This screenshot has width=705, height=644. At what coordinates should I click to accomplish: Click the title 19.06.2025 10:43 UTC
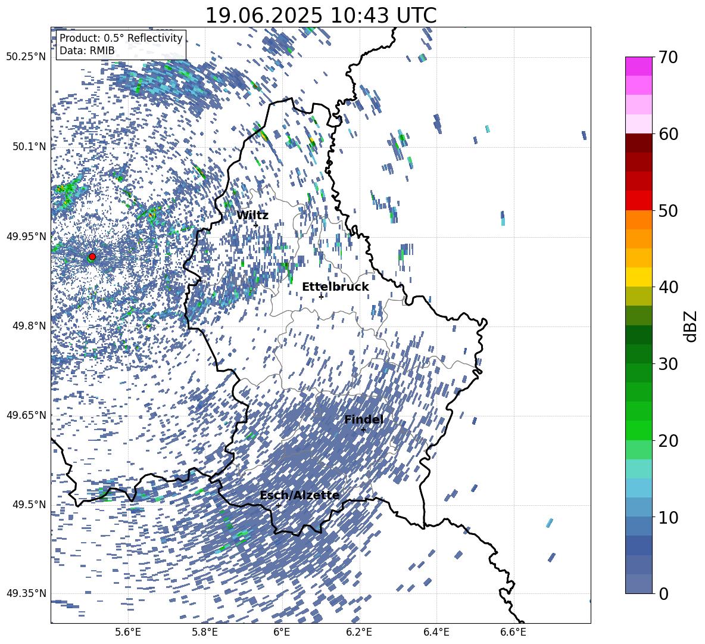(320, 15)
